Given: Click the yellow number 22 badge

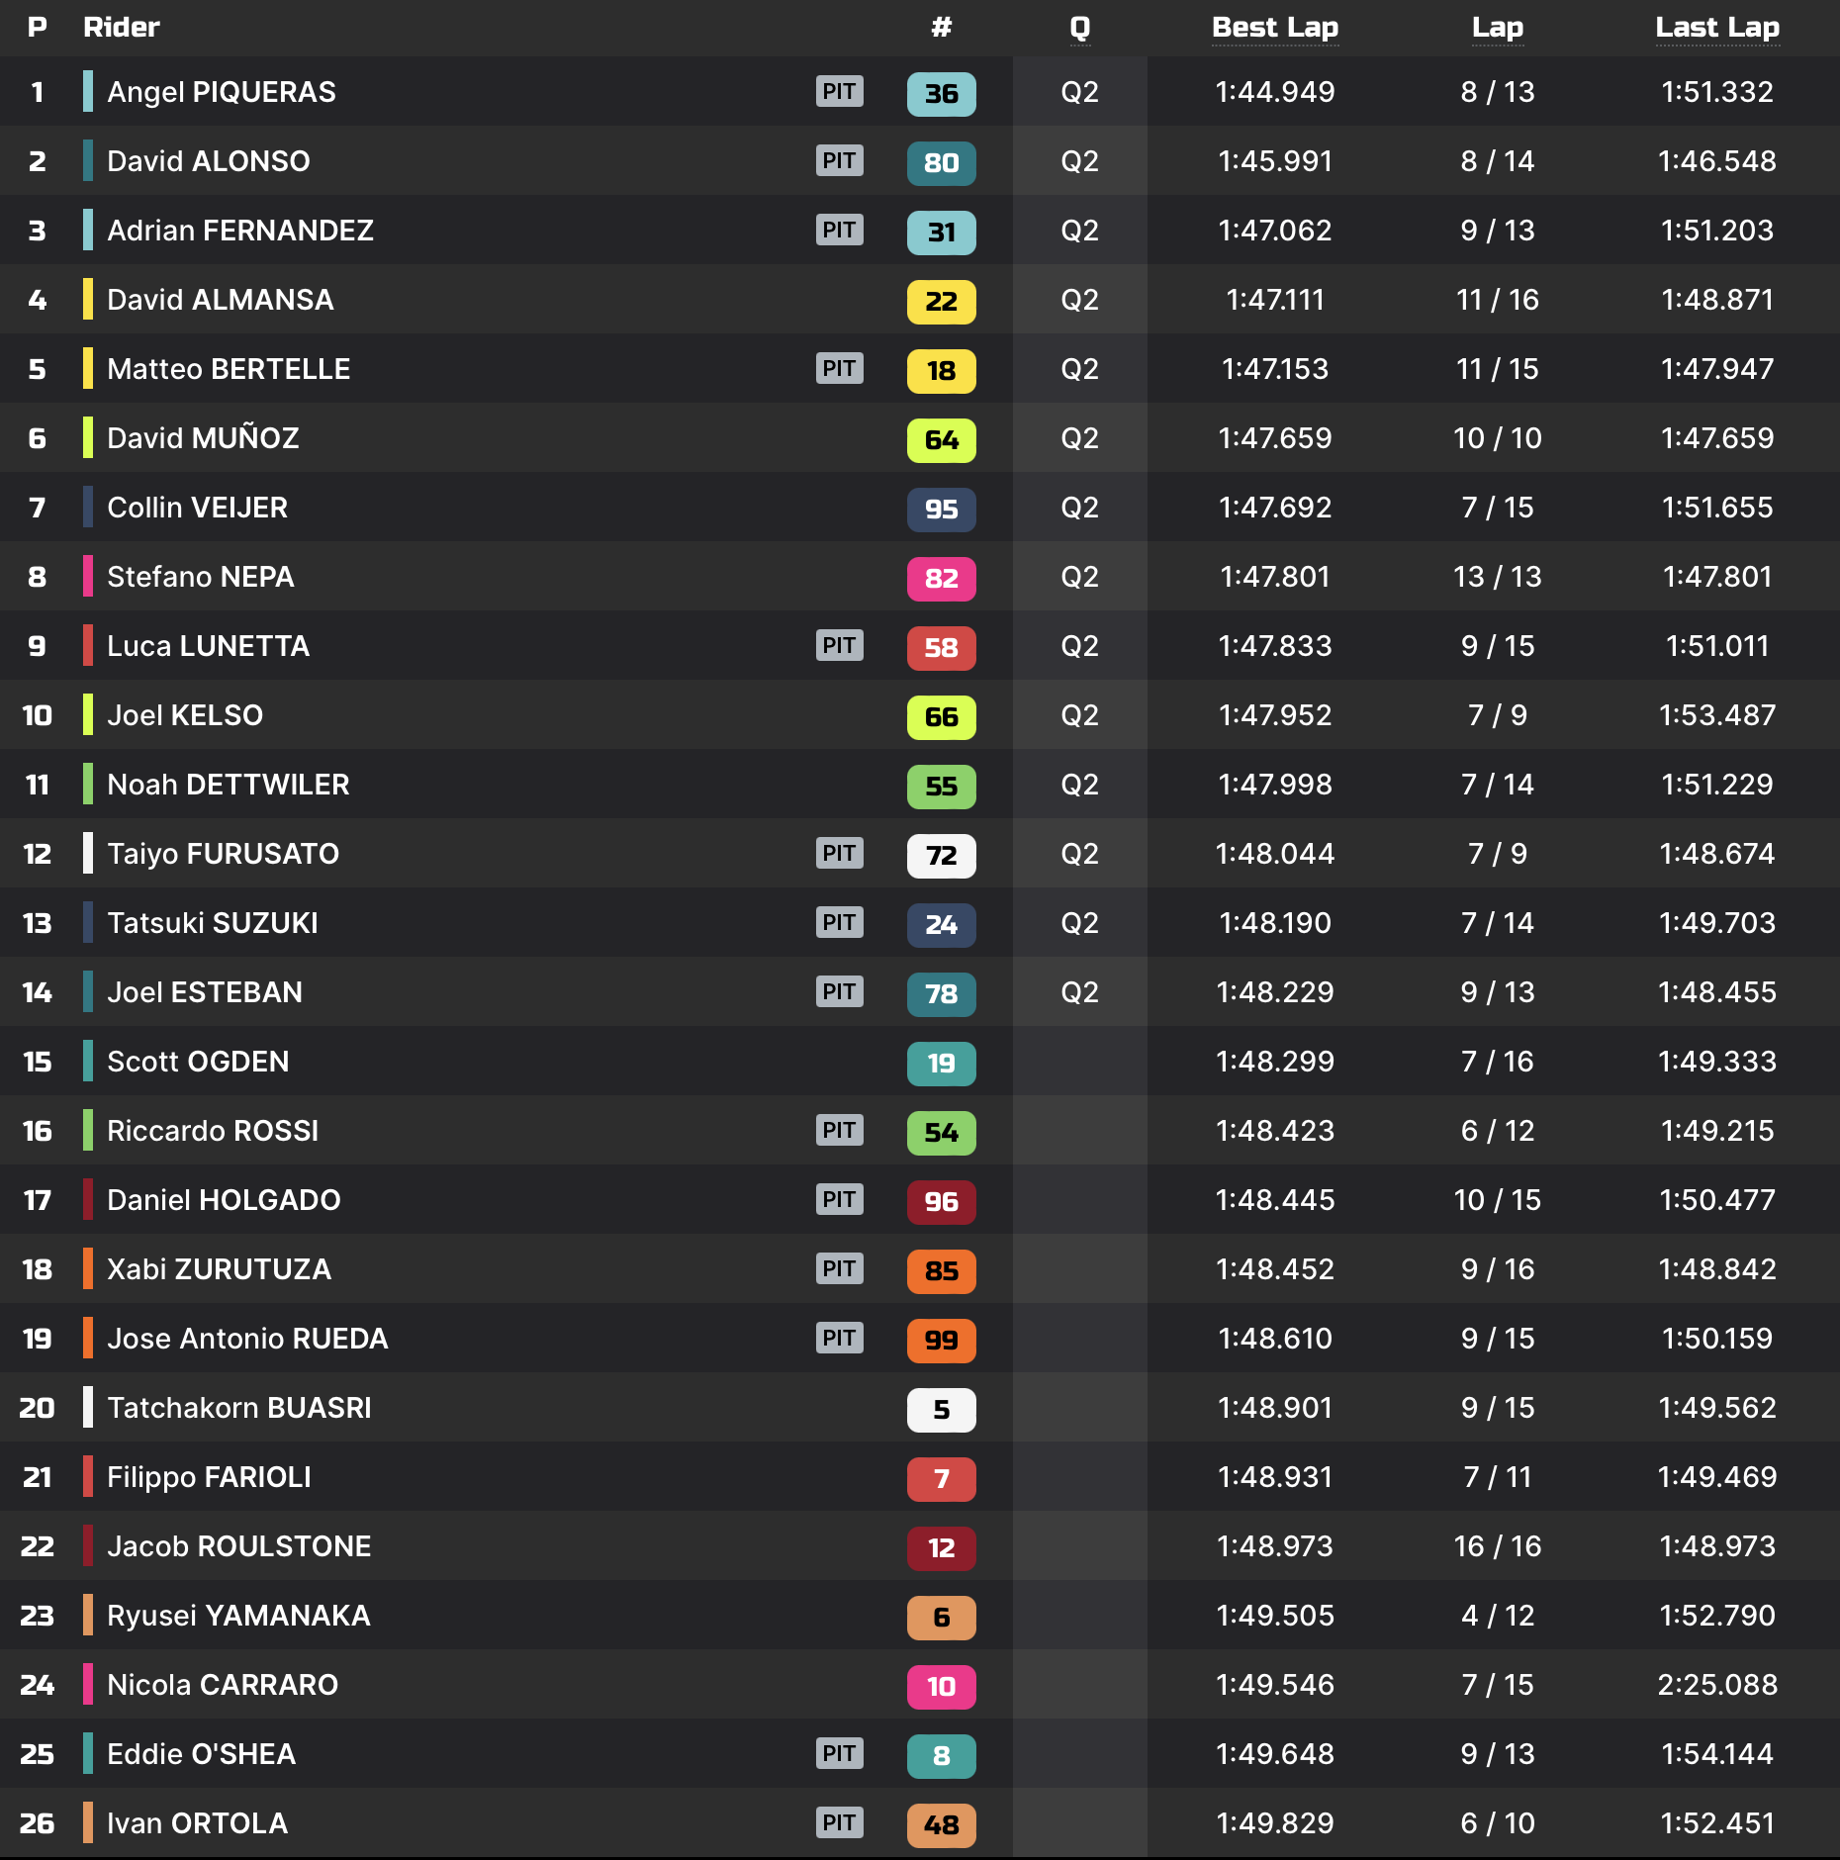Looking at the screenshot, I should (x=941, y=302).
